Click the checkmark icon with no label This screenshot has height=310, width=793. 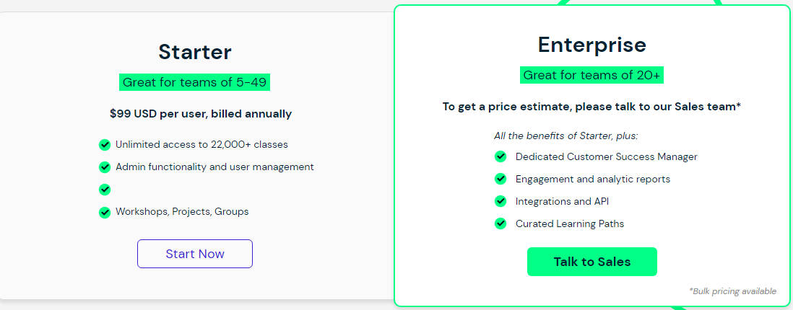(105, 190)
